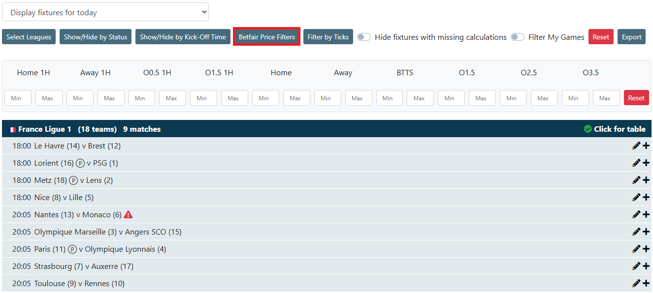Screen dimensions: 653x293
Task: Click the green checkmark icon in the league header
Action: 588,129
